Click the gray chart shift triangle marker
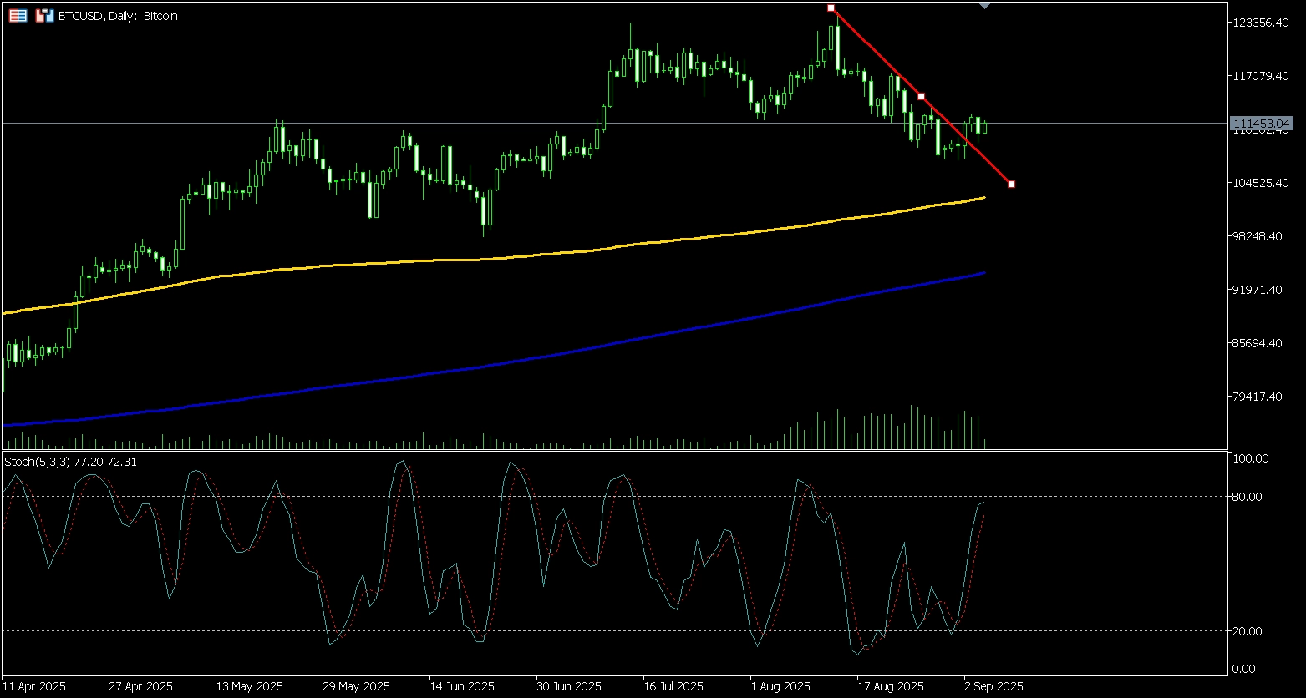The width and height of the screenshot is (1306, 698). (x=985, y=5)
